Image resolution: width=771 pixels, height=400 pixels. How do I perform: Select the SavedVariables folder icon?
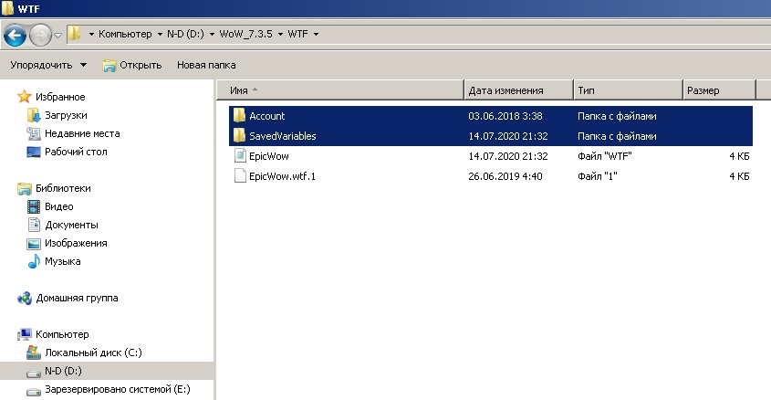240,136
